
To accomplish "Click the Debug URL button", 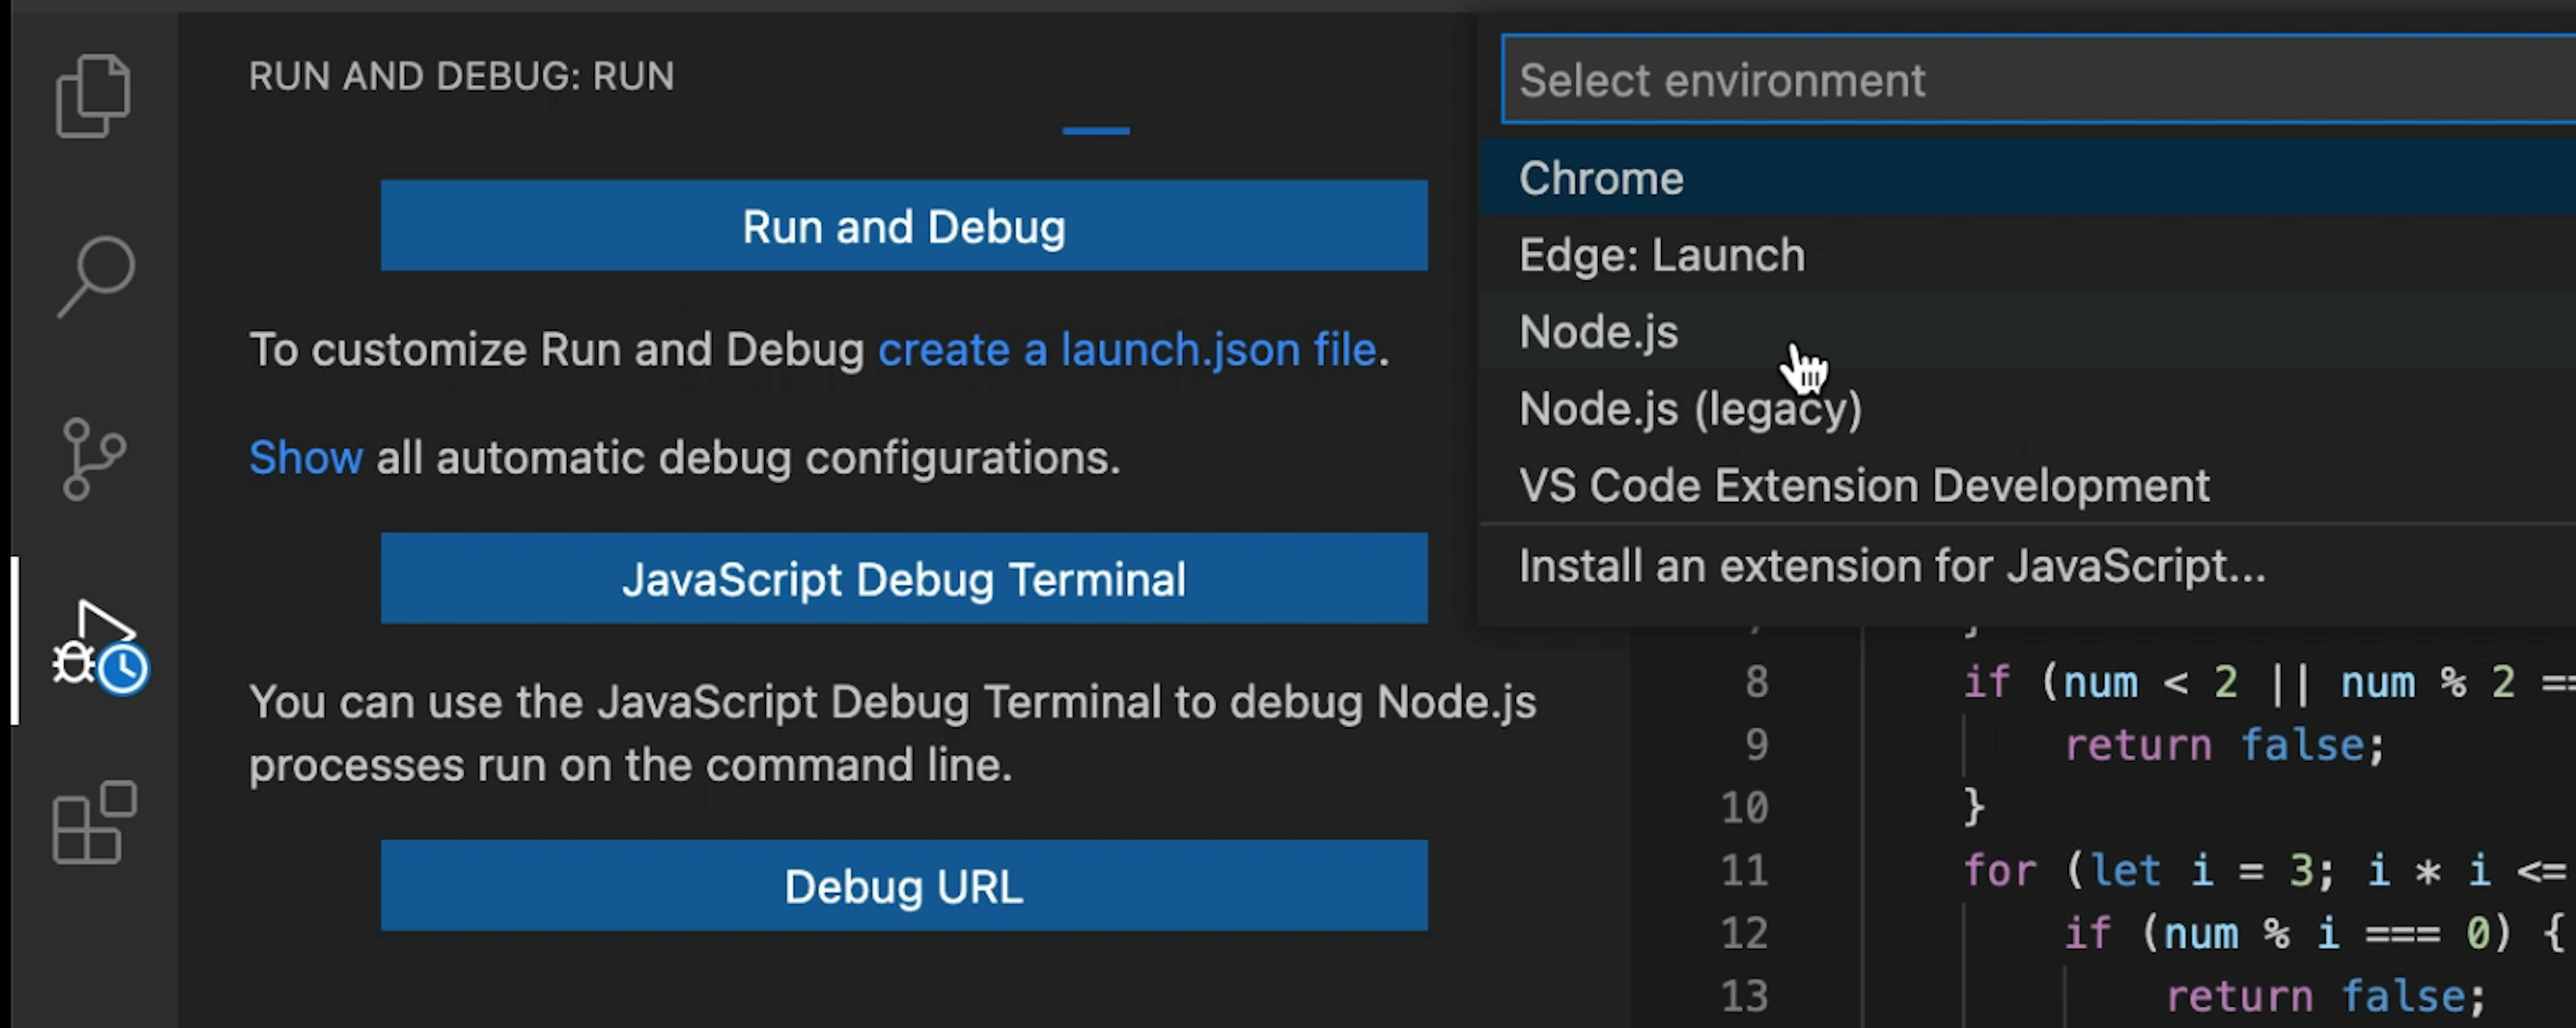I will tap(904, 886).
